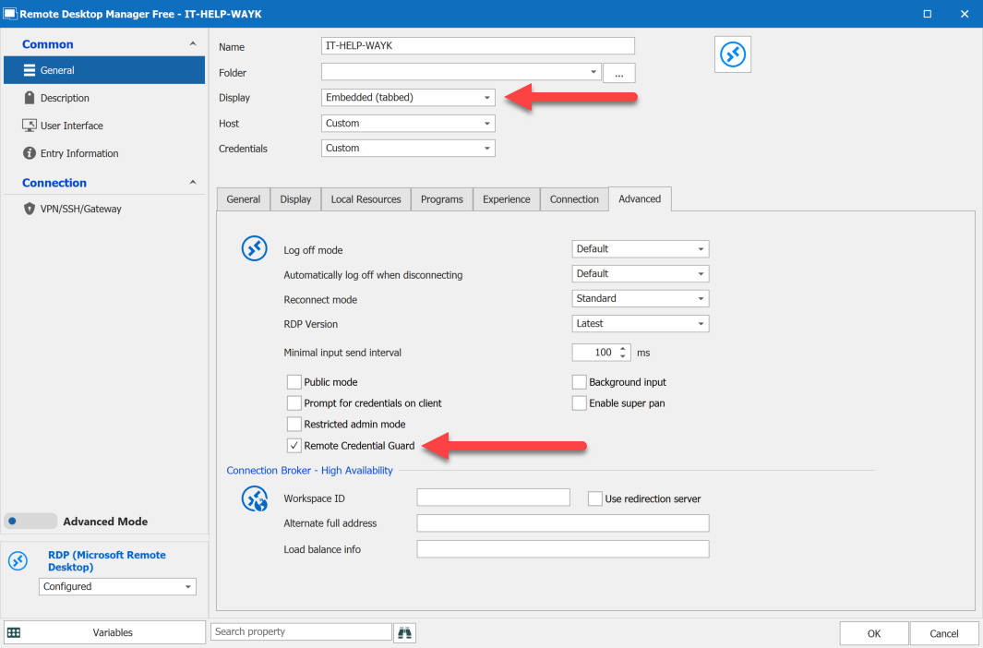Uncheck the Remote Credential Guard checkbox
The width and height of the screenshot is (983, 648).
294,446
